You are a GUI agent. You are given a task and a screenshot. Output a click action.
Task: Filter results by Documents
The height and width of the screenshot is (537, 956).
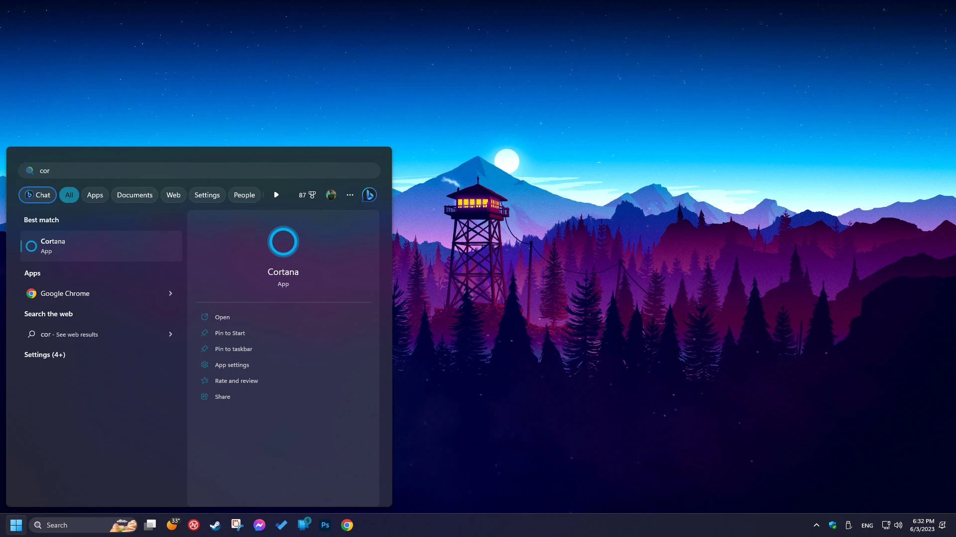[134, 195]
